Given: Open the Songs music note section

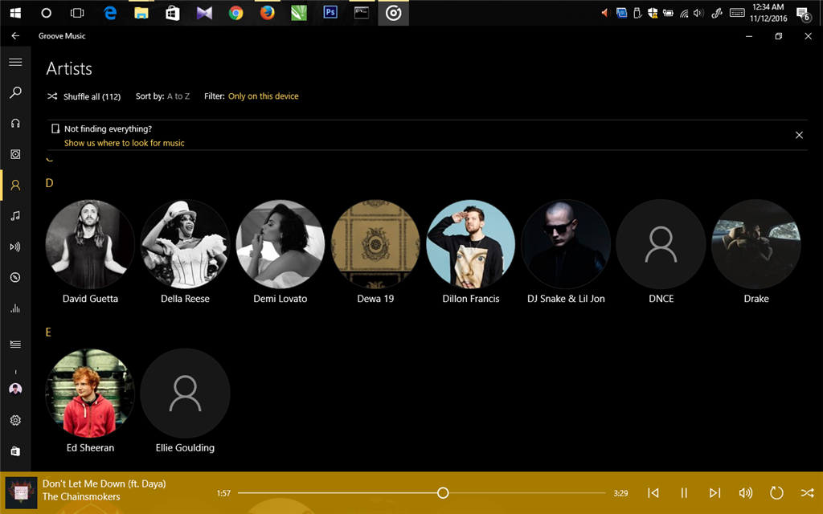Looking at the screenshot, I should tap(15, 215).
